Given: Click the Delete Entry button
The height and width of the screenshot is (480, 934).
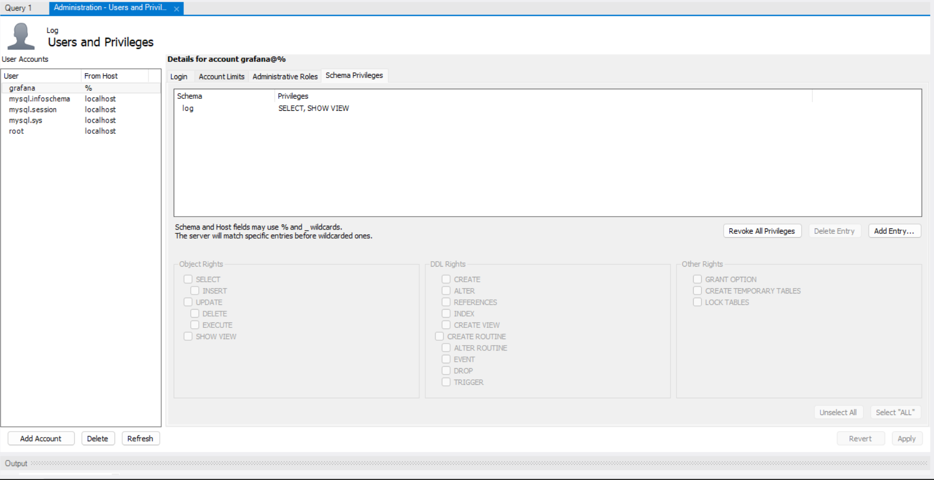Looking at the screenshot, I should pos(835,231).
